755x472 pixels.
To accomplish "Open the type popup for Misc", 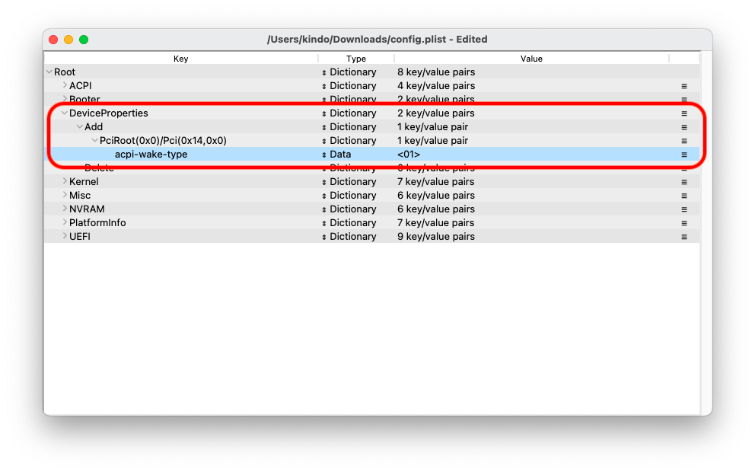I will tap(324, 196).
